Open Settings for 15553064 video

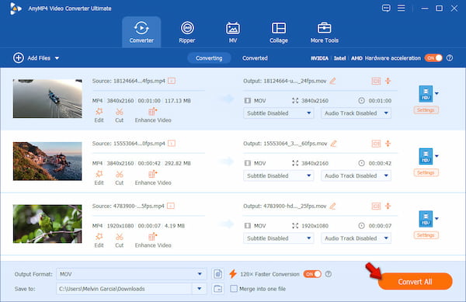pos(426,173)
